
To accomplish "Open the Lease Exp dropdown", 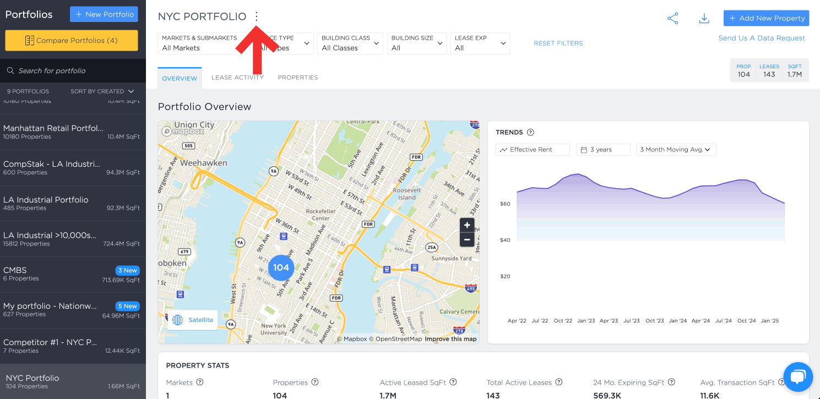I will 480,43.
